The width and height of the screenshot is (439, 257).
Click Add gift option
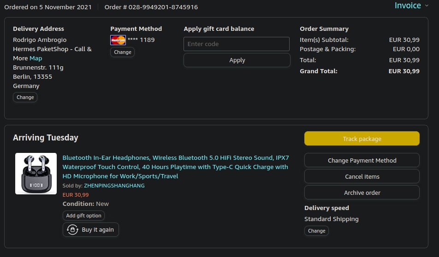[x=83, y=216]
